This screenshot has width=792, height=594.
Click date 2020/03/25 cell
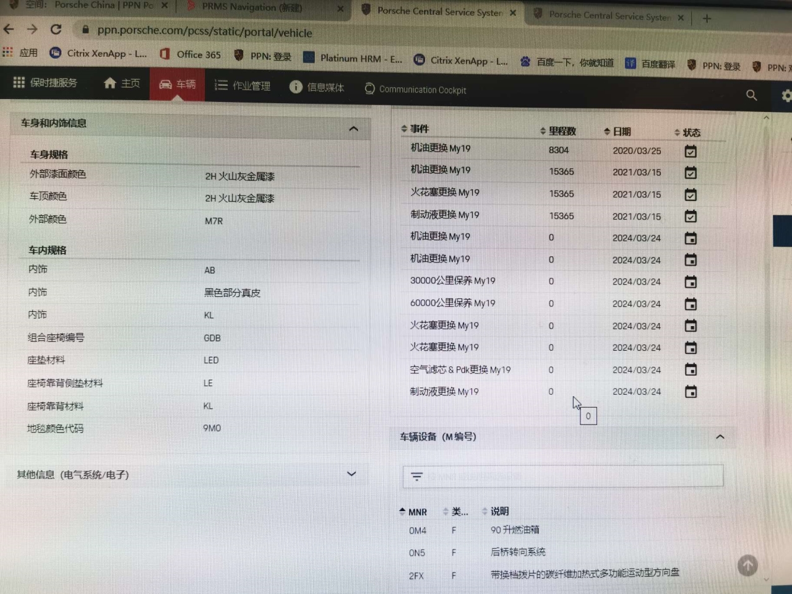click(637, 150)
